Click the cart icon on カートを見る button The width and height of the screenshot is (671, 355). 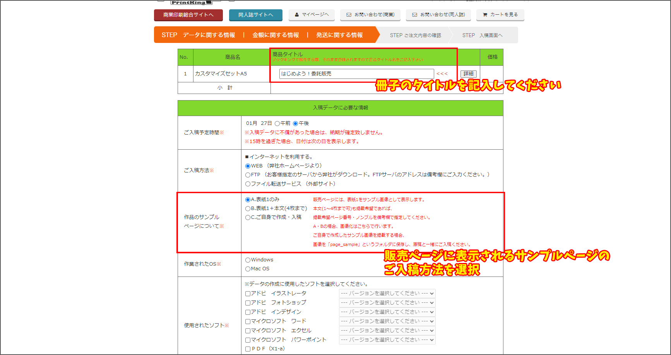tap(484, 15)
